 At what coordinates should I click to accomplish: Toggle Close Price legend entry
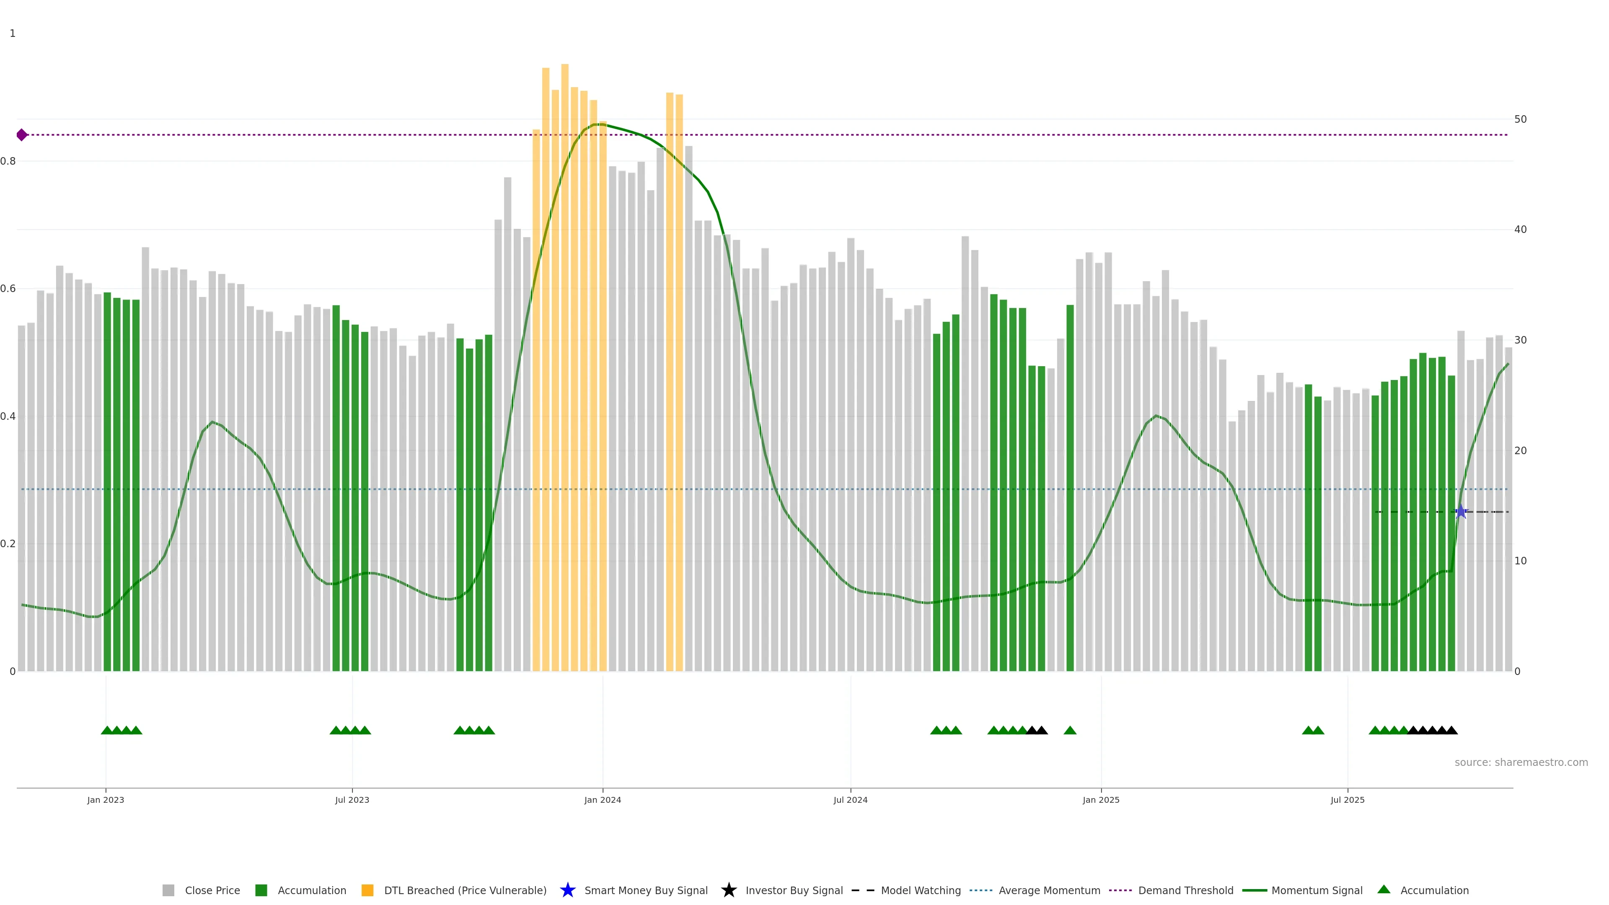click(x=212, y=890)
